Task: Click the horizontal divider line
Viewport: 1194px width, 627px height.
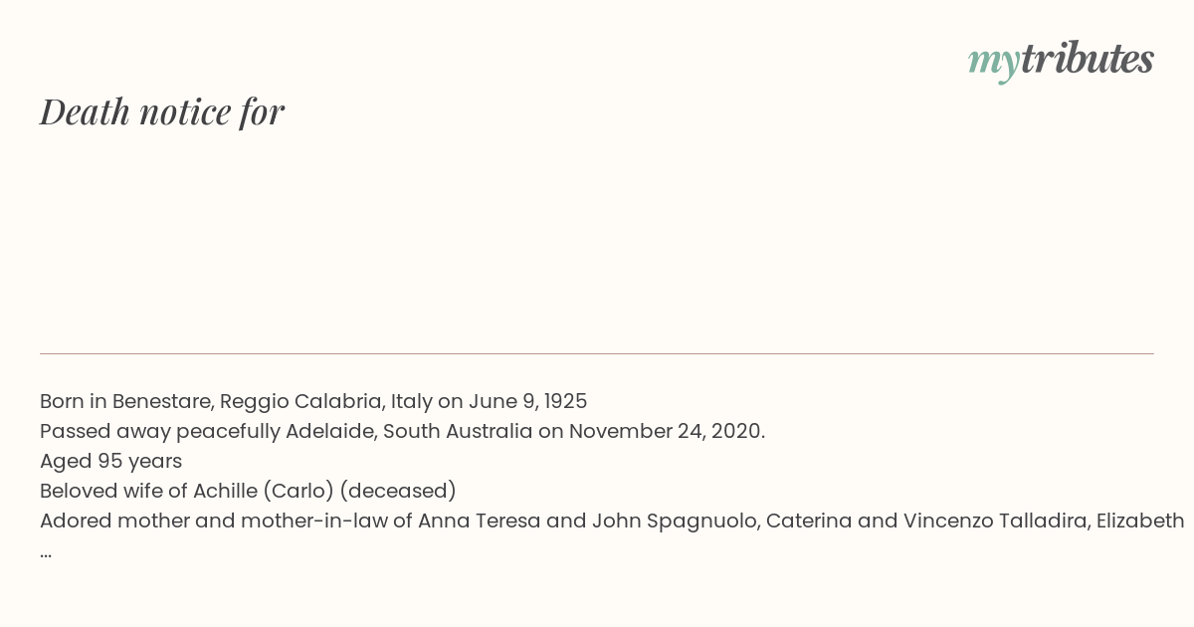Action: (x=597, y=353)
